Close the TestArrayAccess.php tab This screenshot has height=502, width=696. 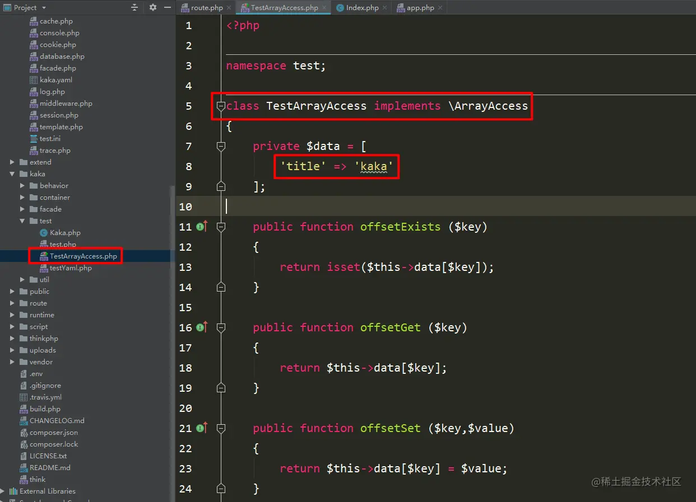pos(324,8)
